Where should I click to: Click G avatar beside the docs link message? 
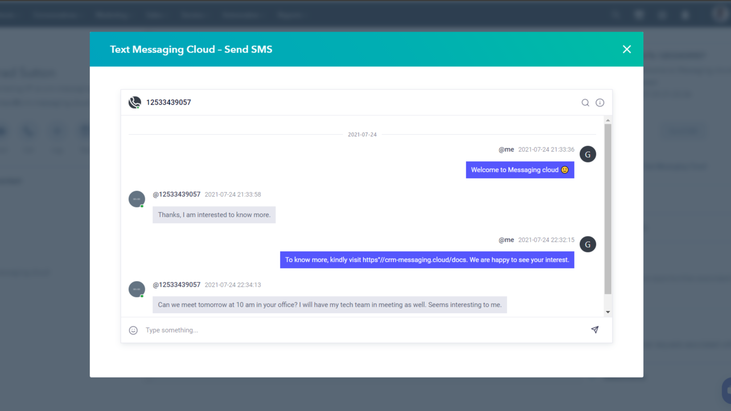[x=587, y=244]
